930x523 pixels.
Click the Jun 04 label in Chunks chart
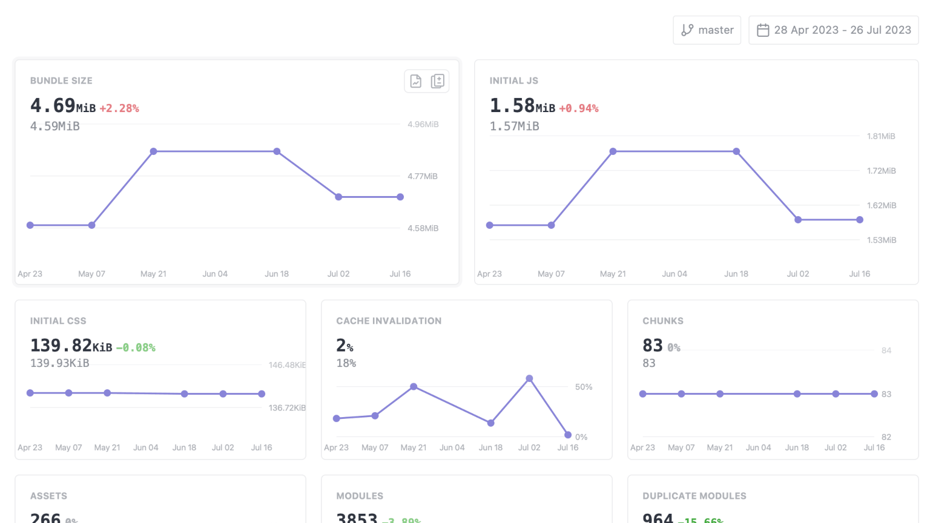[x=759, y=447]
